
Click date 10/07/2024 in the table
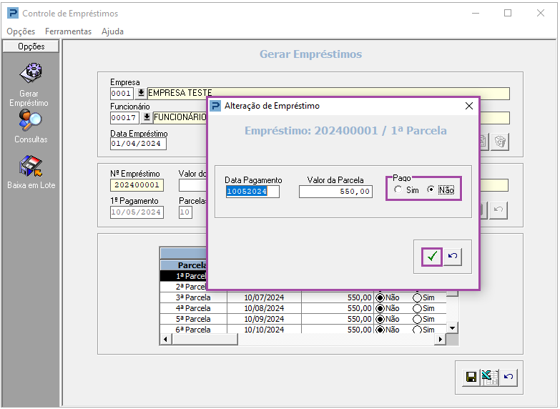(264, 297)
